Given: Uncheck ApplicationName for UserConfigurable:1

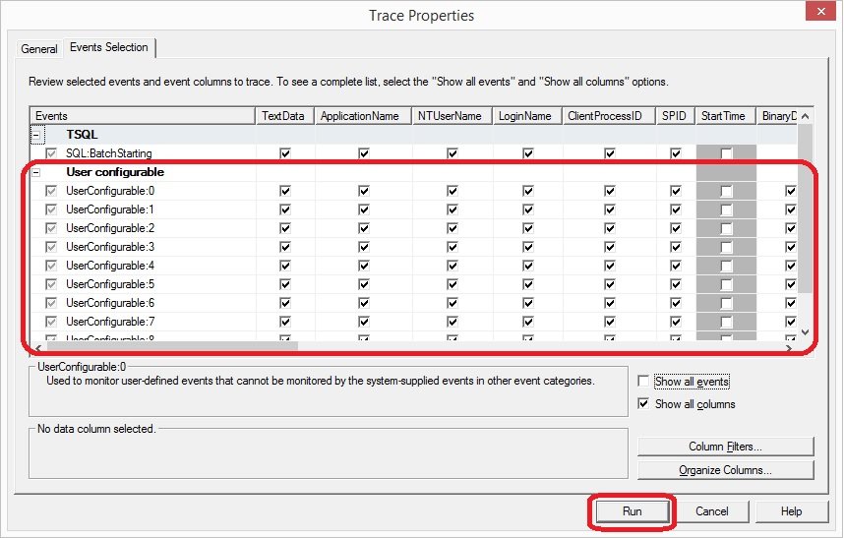Looking at the screenshot, I should coord(364,209).
